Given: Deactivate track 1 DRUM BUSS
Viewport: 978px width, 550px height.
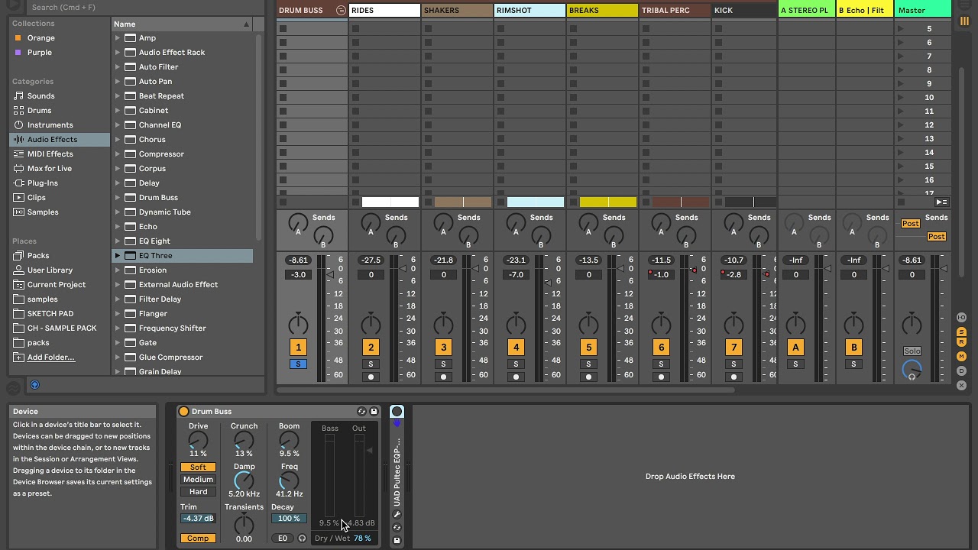Looking at the screenshot, I should pos(298,348).
